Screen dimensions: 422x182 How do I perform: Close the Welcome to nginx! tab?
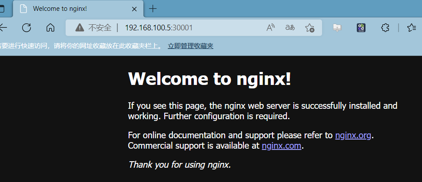[x=134, y=9]
